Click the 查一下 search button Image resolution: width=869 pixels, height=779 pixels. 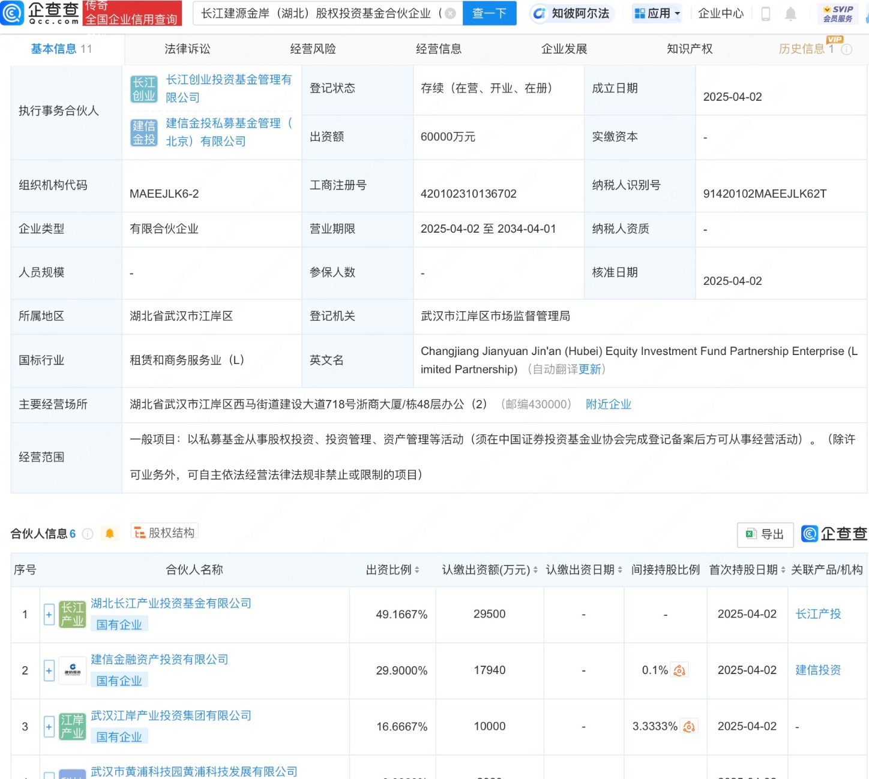pos(489,13)
